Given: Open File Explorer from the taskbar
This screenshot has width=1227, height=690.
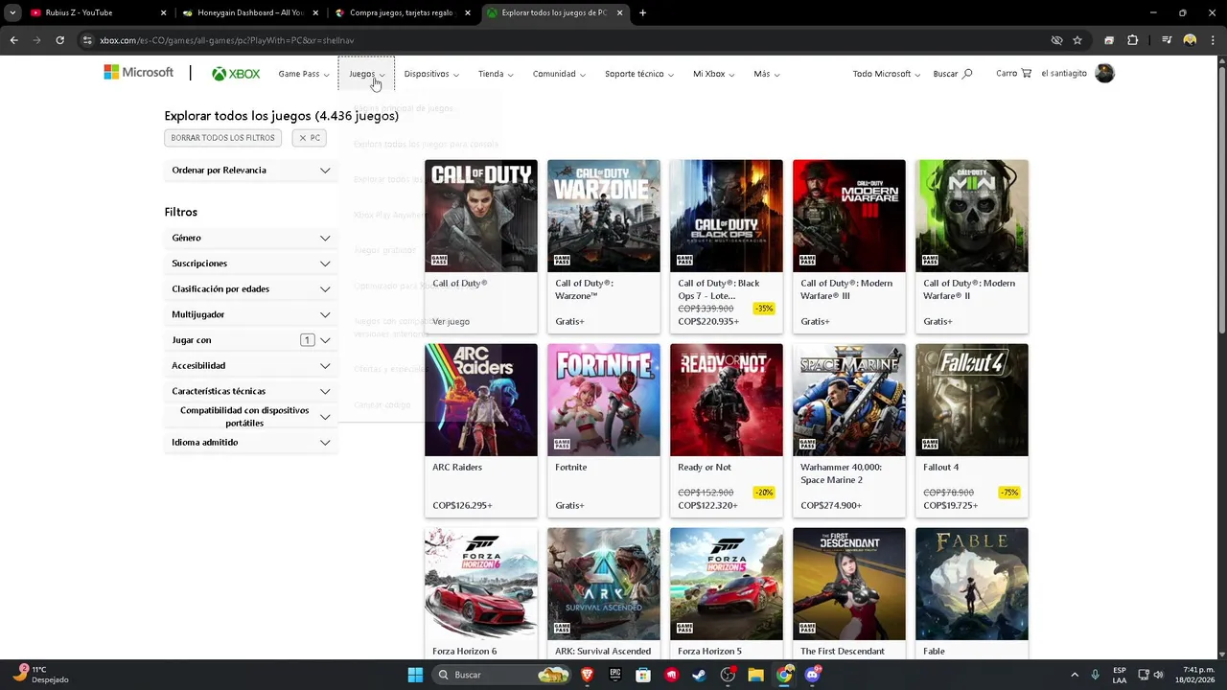Looking at the screenshot, I should pyautogui.click(x=755, y=675).
